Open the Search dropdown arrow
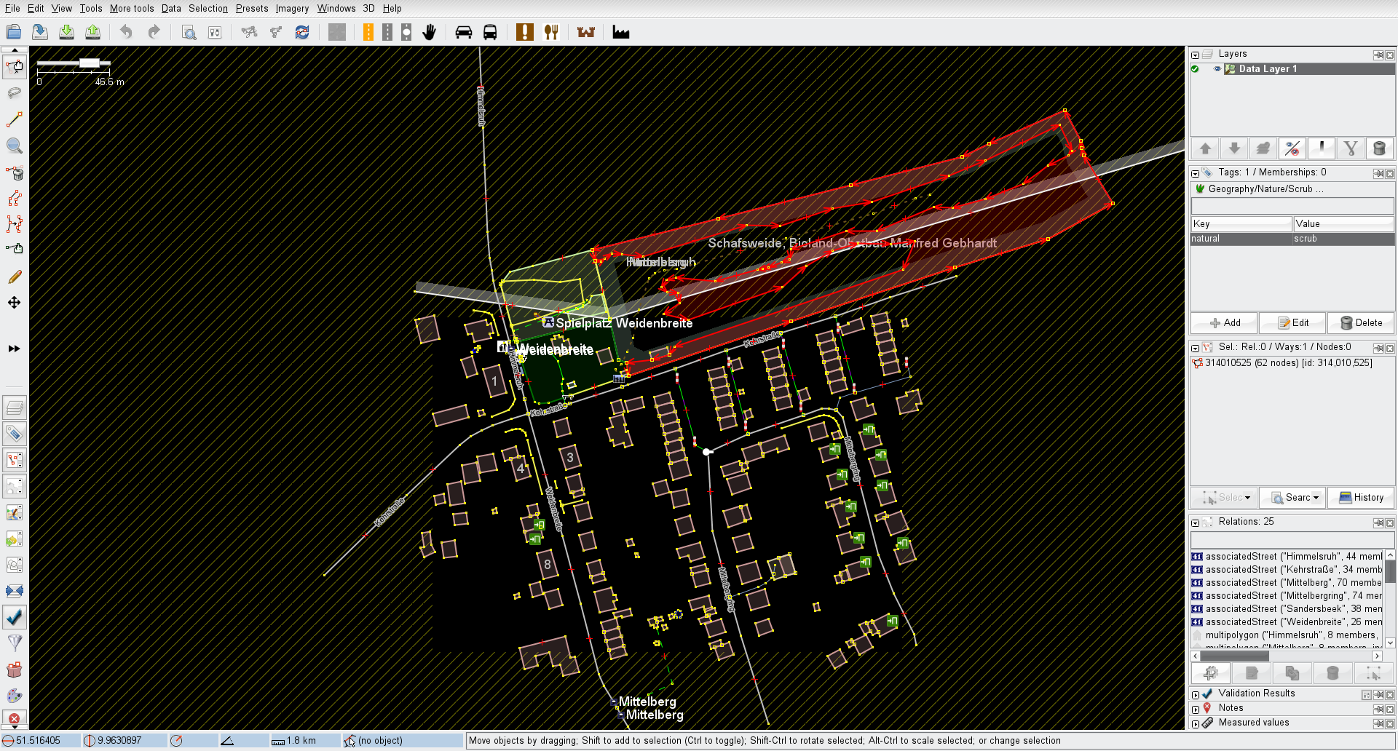The width and height of the screenshot is (1398, 751). (x=1316, y=498)
